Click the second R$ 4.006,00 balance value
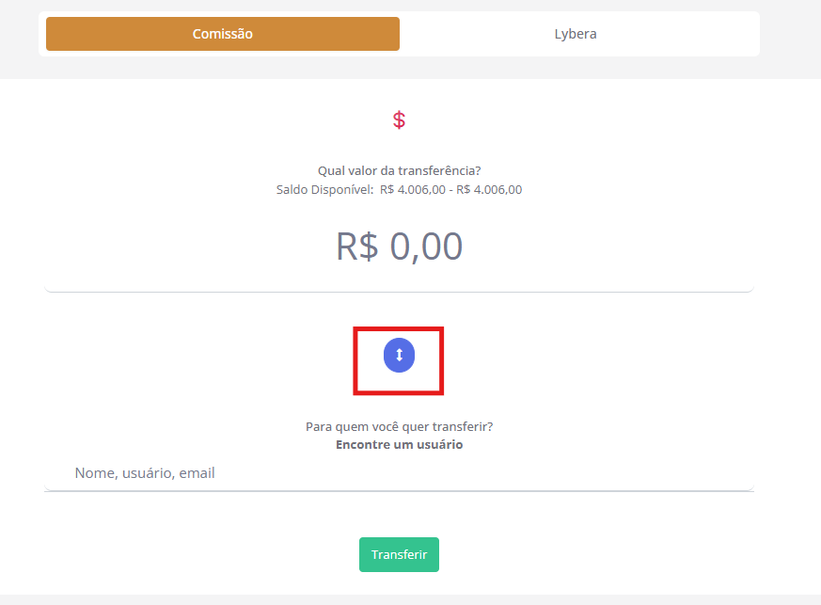 click(x=489, y=189)
